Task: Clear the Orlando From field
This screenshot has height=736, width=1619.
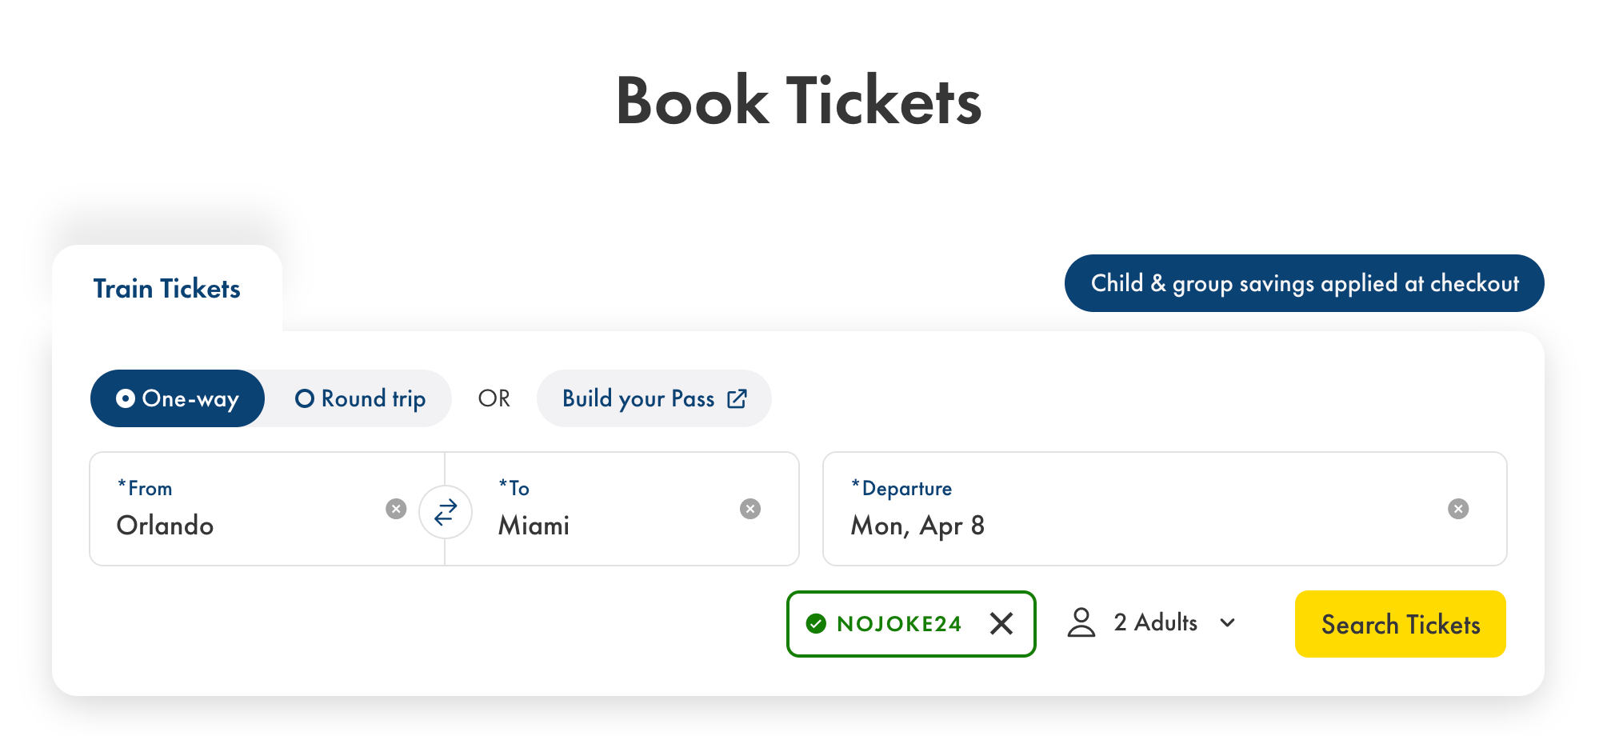Action: pos(396,508)
